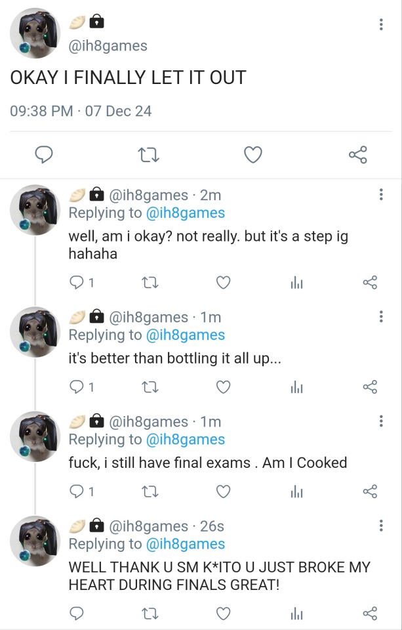Open three-dot menu on main tweet
The width and height of the screenshot is (402, 630).
pos(381,24)
